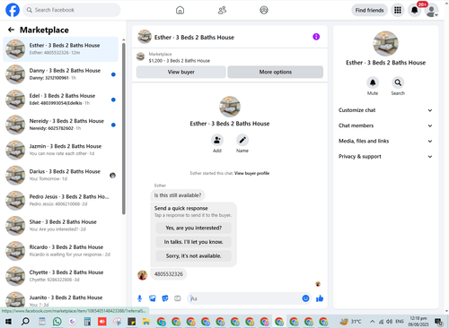
Task: Open the purple conversation info icon
Action: coord(316,37)
